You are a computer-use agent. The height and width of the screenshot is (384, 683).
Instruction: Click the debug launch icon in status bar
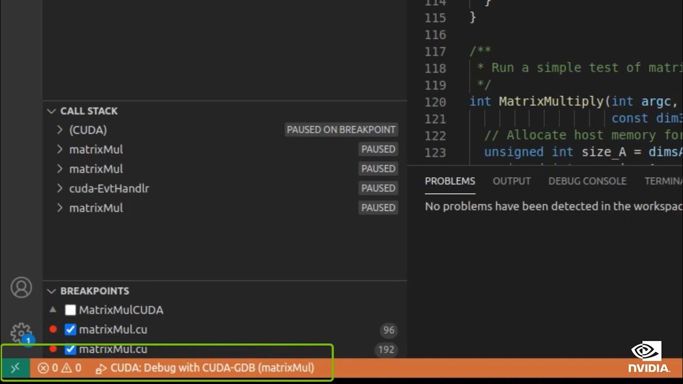101,368
